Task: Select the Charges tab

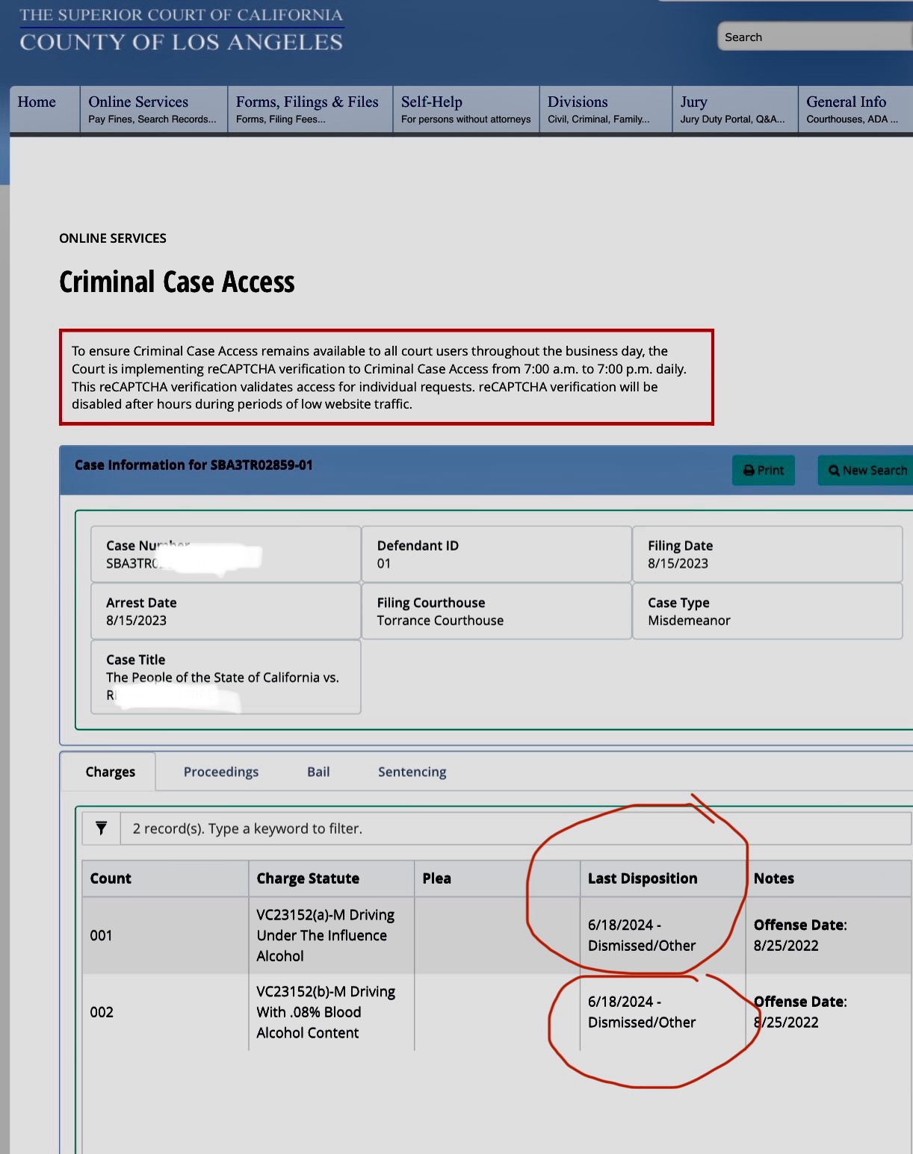Action: click(x=110, y=772)
